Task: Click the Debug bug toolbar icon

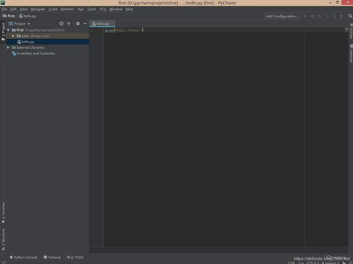Action: (x=312, y=16)
